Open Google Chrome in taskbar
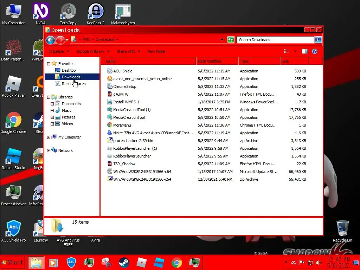 pyautogui.click(x=176, y=262)
